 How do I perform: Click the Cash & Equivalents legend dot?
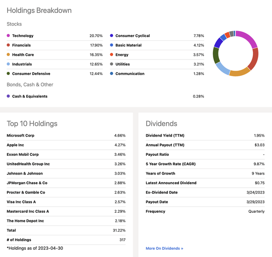click(x=8, y=96)
